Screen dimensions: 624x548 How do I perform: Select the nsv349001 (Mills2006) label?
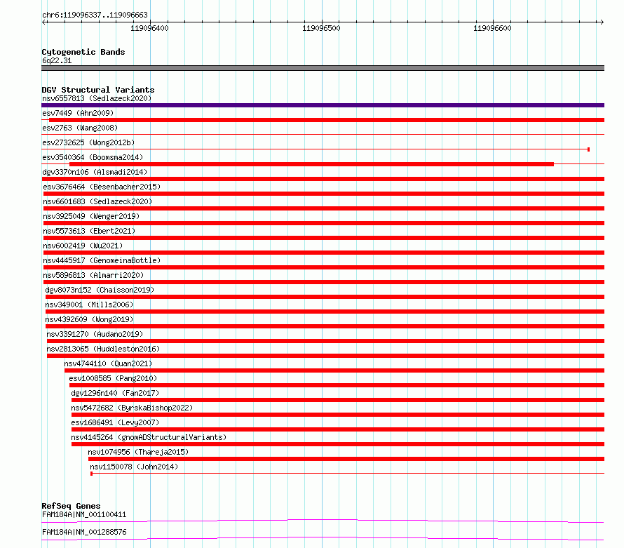pos(89,305)
